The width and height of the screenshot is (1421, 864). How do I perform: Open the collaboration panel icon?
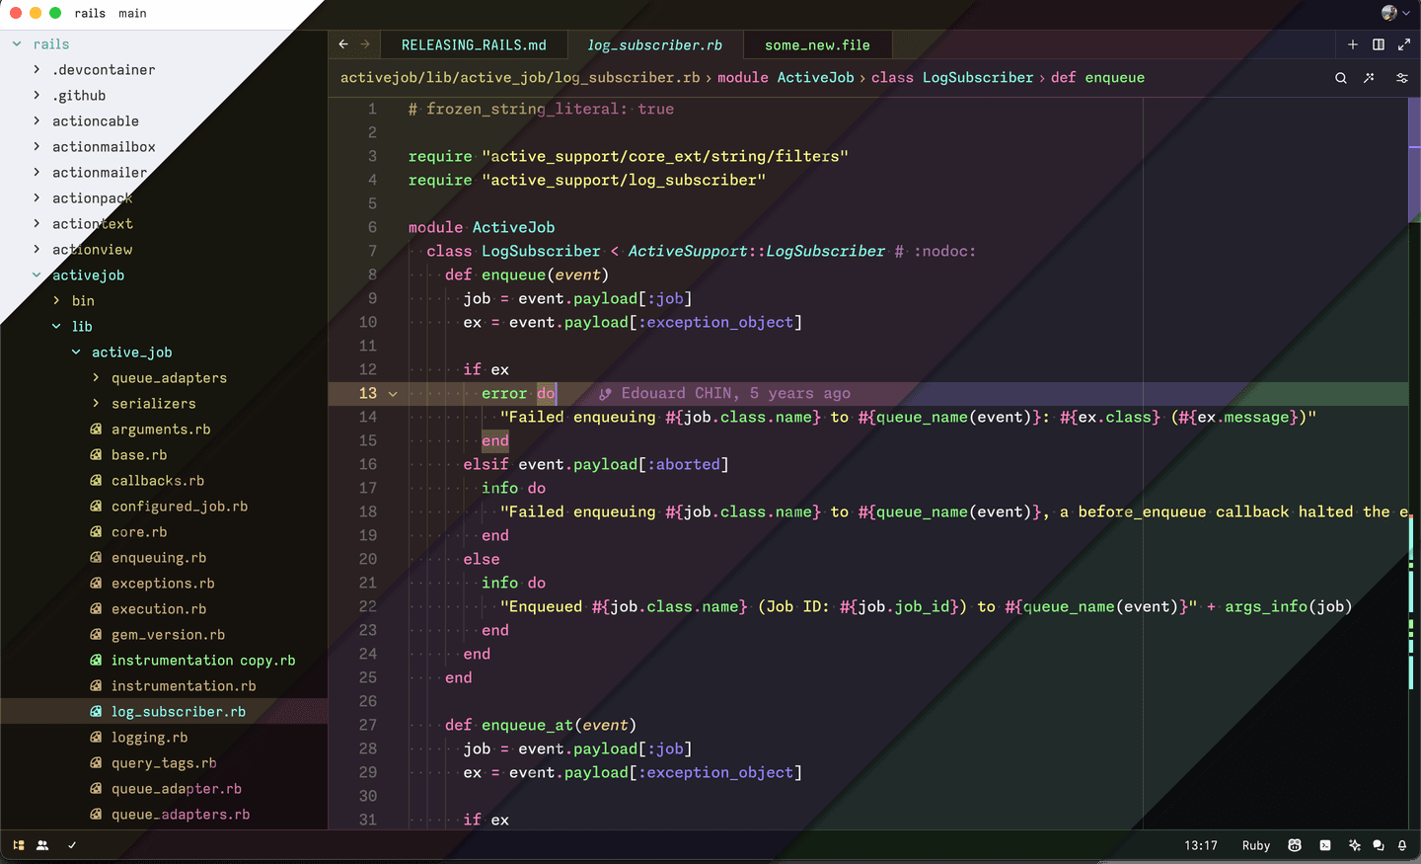(x=42, y=845)
